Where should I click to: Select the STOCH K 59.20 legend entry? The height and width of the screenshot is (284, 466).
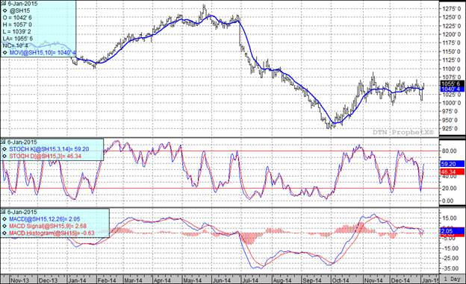pyautogui.click(x=49, y=149)
